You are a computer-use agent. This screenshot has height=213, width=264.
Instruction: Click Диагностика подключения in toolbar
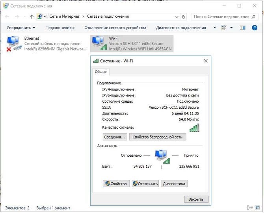tap(181, 28)
